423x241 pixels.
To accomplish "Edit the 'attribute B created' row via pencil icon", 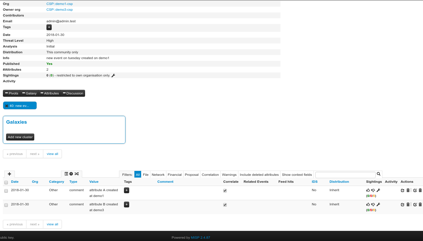I will (415, 205).
